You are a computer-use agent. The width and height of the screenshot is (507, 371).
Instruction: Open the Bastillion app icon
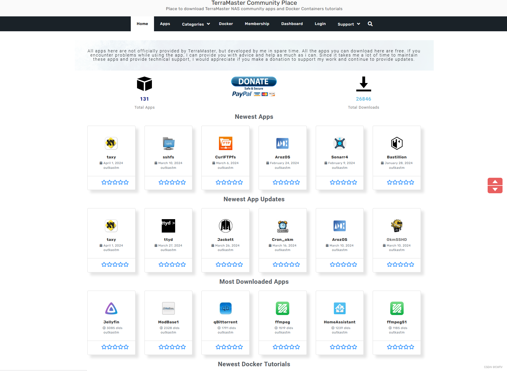397,143
